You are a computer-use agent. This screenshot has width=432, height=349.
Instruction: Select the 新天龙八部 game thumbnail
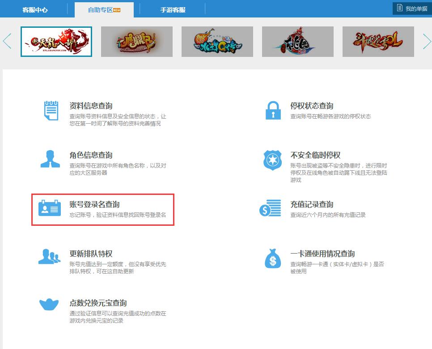pyautogui.click(x=56, y=42)
